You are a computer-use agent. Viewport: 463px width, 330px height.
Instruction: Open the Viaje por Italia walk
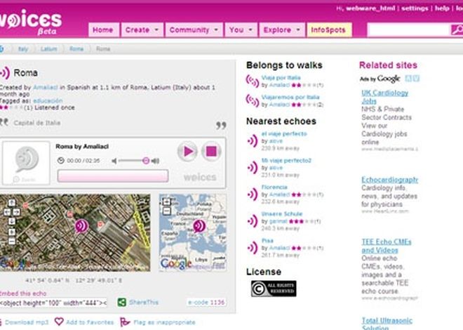(x=281, y=78)
